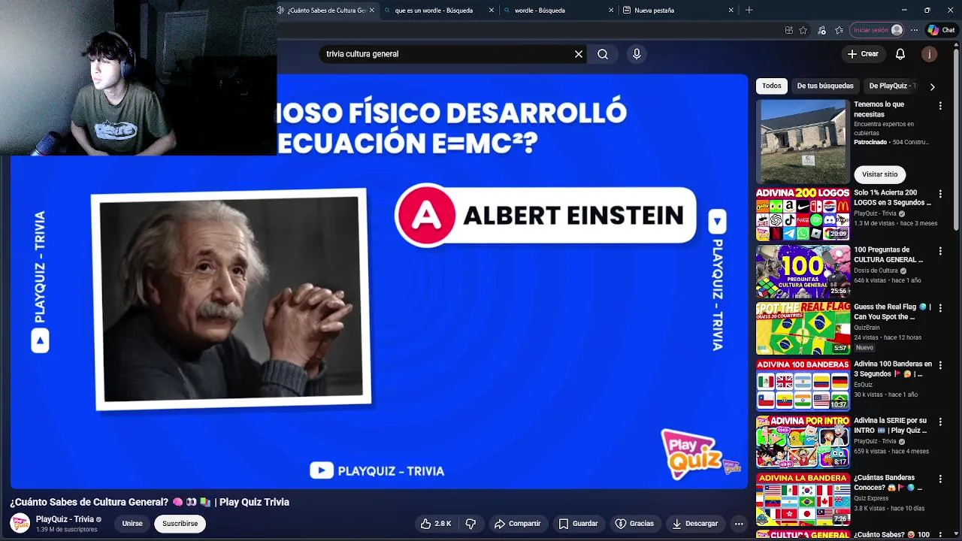Click Iniciar sesión profile button

pyautogui.click(x=877, y=30)
